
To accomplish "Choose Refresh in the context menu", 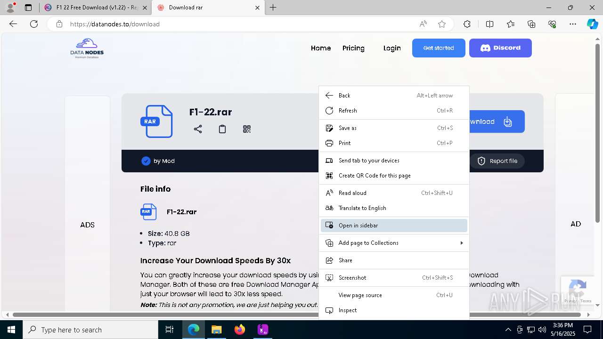I will (x=394, y=111).
